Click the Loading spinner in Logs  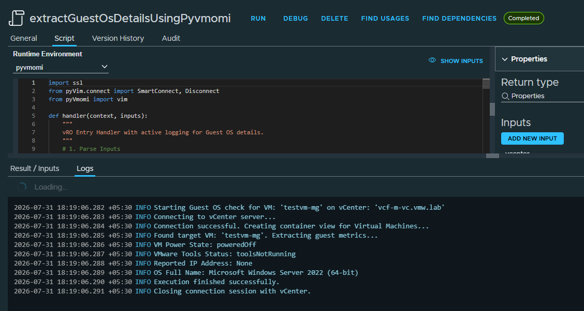coord(22,187)
